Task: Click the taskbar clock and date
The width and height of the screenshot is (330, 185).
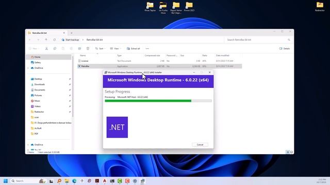Action: click(322, 181)
